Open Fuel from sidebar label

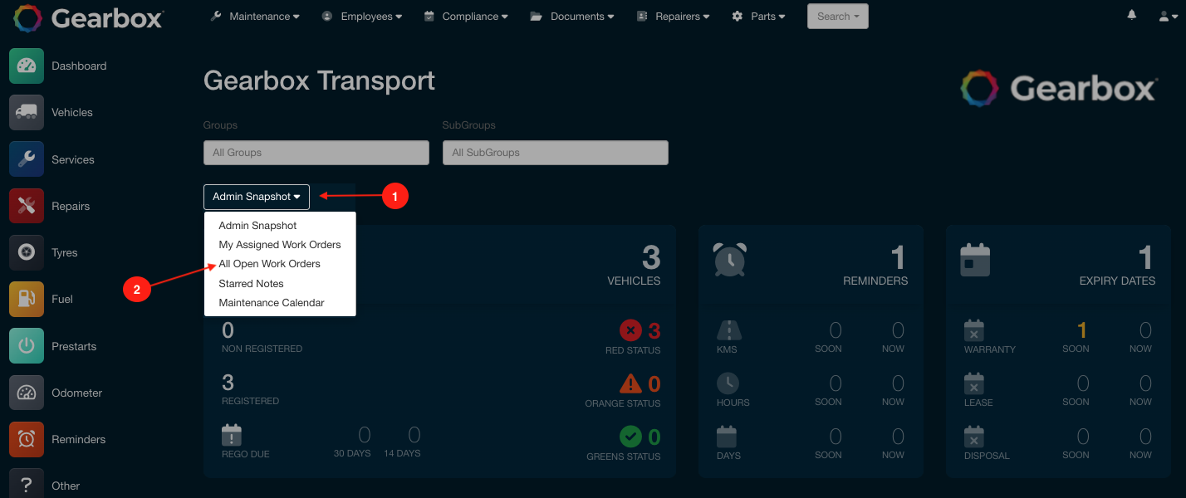point(62,299)
